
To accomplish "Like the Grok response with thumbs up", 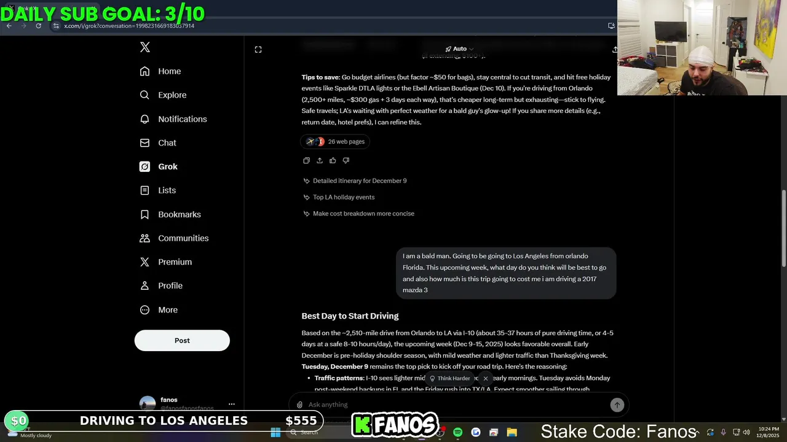I will (333, 161).
